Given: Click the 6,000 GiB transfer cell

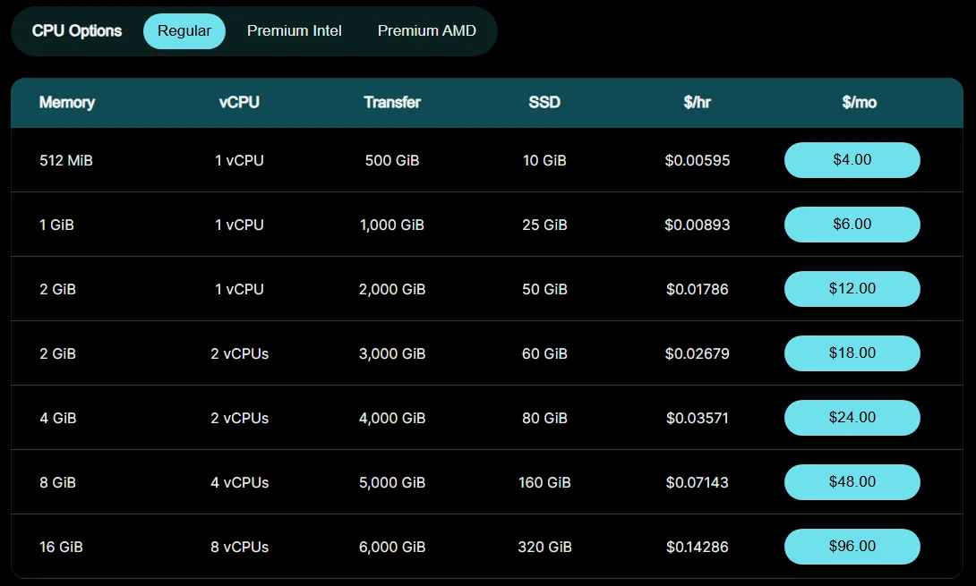Looking at the screenshot, I should point(392,547).
